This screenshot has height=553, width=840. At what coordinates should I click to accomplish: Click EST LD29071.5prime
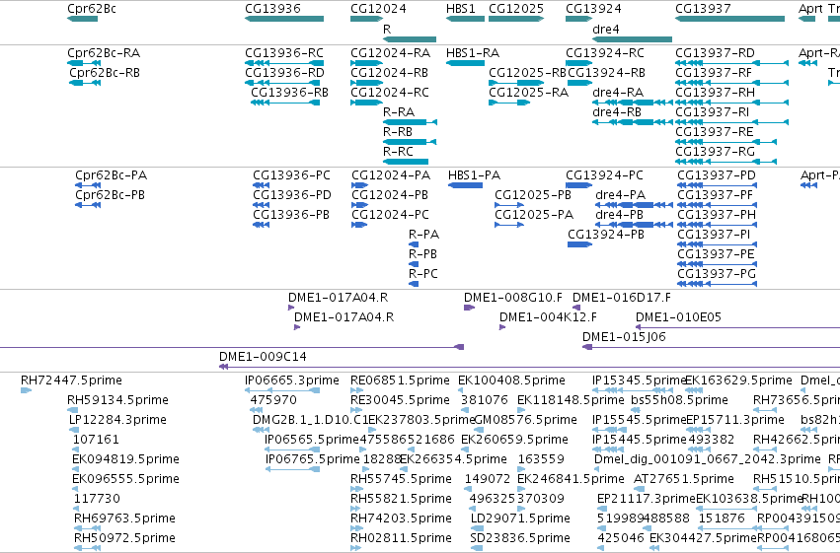[x=520, y=518]
